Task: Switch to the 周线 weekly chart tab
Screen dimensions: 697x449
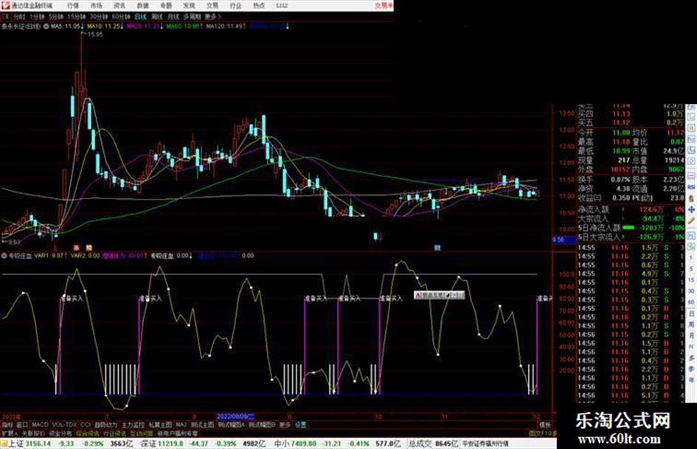Action: click(x=157, y=17)
